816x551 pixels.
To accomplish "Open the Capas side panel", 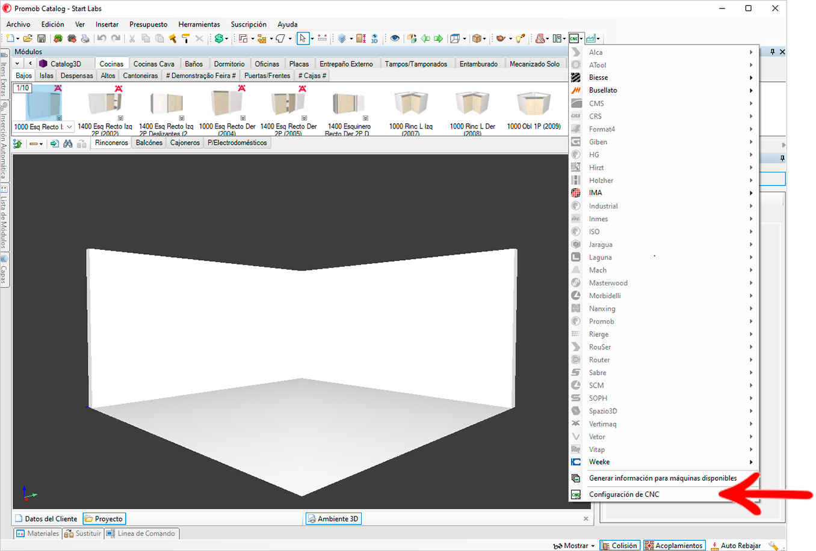I will [x=4, y=270].
